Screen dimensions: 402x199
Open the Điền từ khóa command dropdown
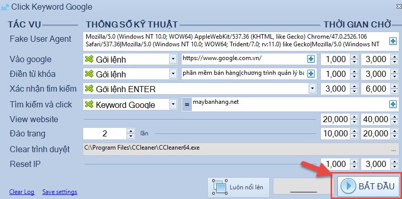173,74
